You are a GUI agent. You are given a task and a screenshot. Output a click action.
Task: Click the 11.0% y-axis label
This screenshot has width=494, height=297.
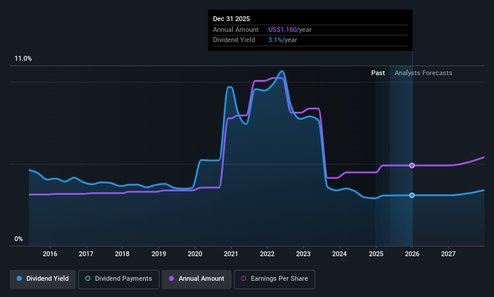click(x=23, y=58)
